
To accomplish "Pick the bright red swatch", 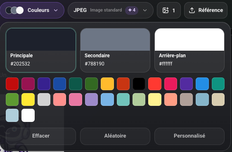I will [x=155, y=84].
